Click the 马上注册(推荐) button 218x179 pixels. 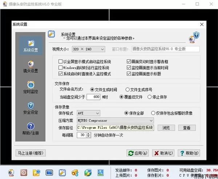(31, 153)
